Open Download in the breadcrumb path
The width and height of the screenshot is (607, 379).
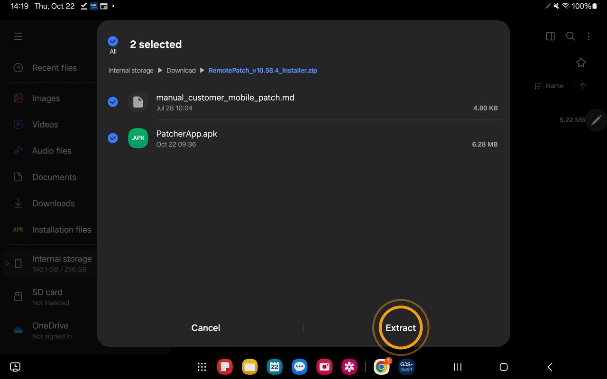[x=181, y=71]
